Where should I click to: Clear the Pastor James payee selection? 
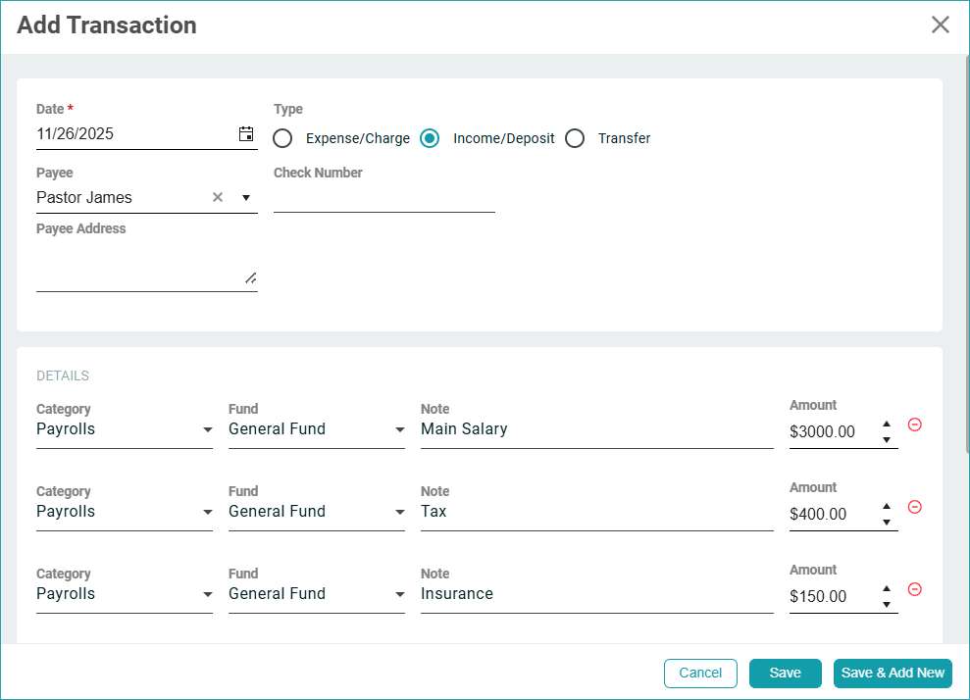tap(218, 197)
